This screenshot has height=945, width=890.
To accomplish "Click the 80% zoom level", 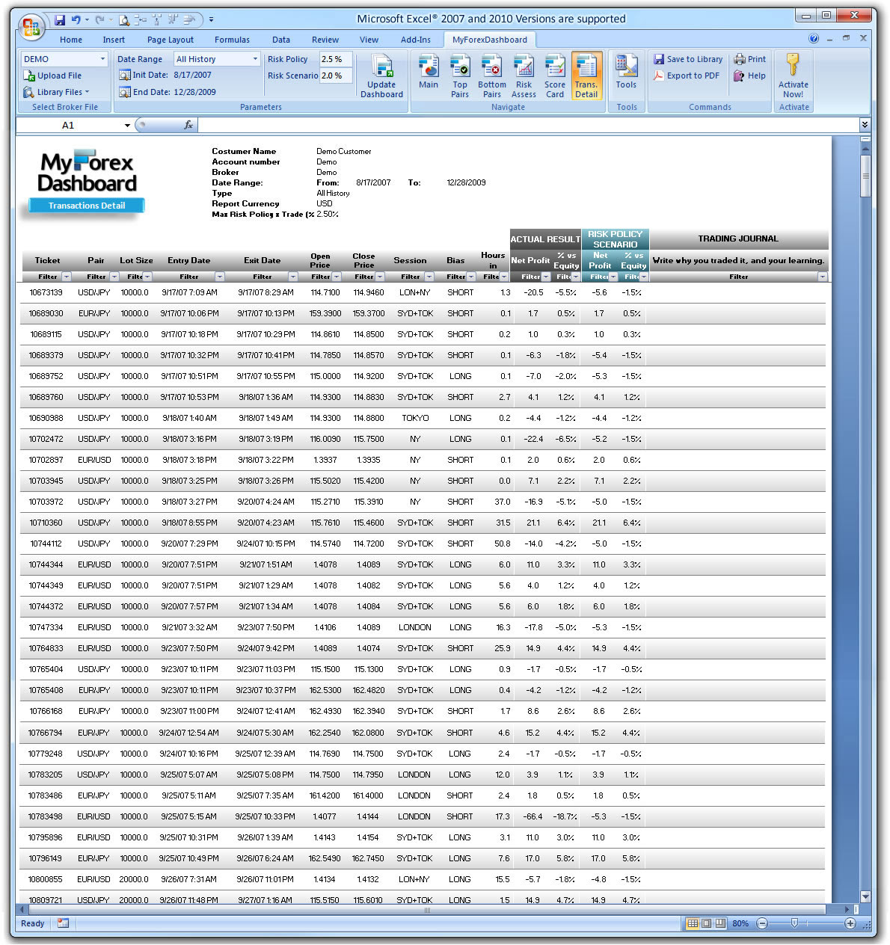I will (x=740, y=924).
